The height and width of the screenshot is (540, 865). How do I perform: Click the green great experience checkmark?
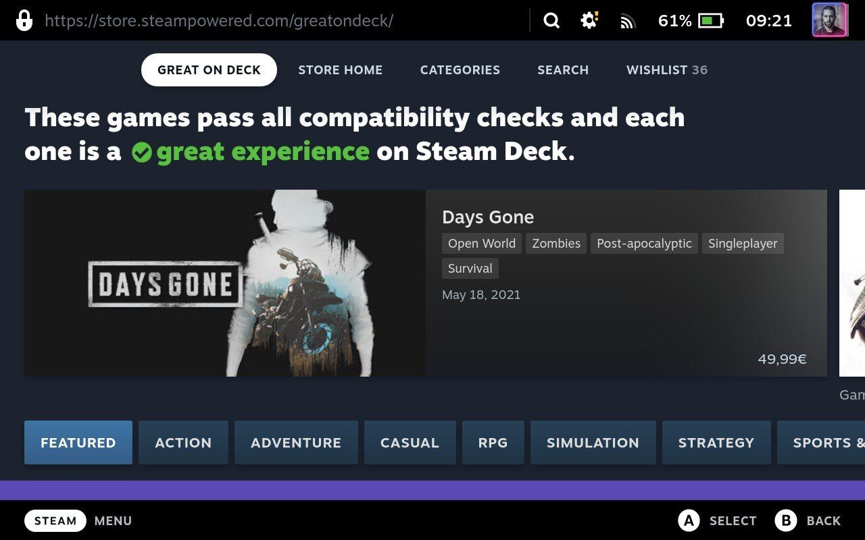point(141,153)
